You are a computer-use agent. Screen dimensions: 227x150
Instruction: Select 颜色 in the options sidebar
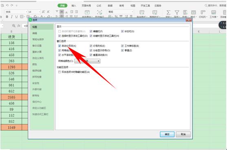coord(35,64)
